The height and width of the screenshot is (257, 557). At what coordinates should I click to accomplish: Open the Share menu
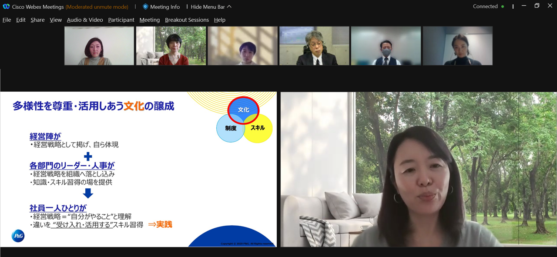pos(37,20)
